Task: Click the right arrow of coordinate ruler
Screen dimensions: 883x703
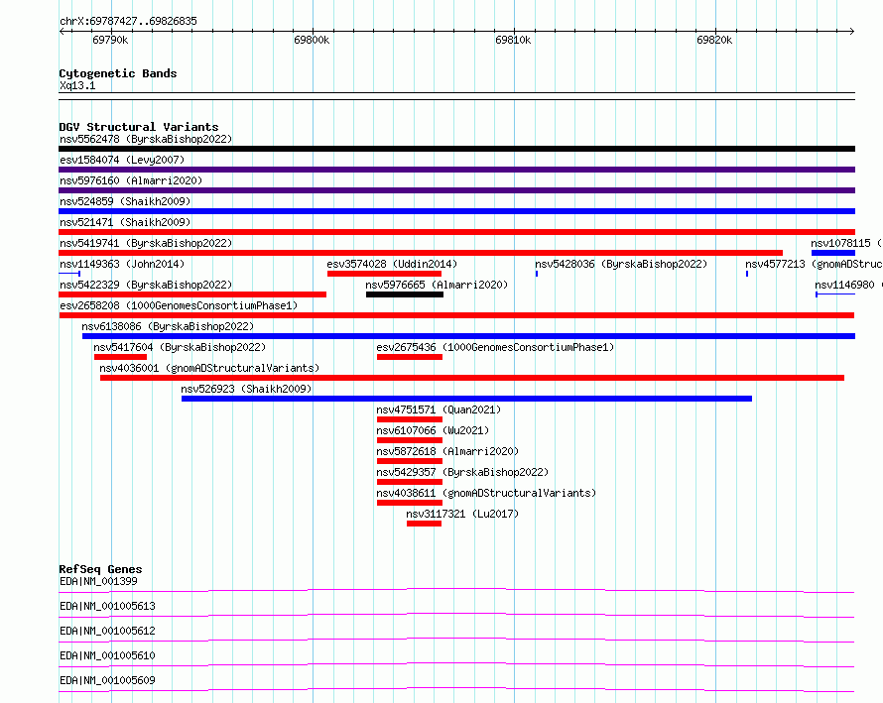Action: tap(851, 32)
